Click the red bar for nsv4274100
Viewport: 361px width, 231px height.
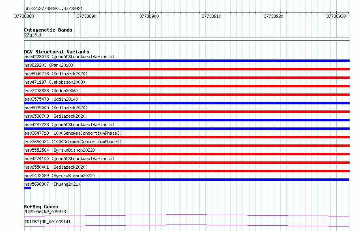(x=187, y=163)
